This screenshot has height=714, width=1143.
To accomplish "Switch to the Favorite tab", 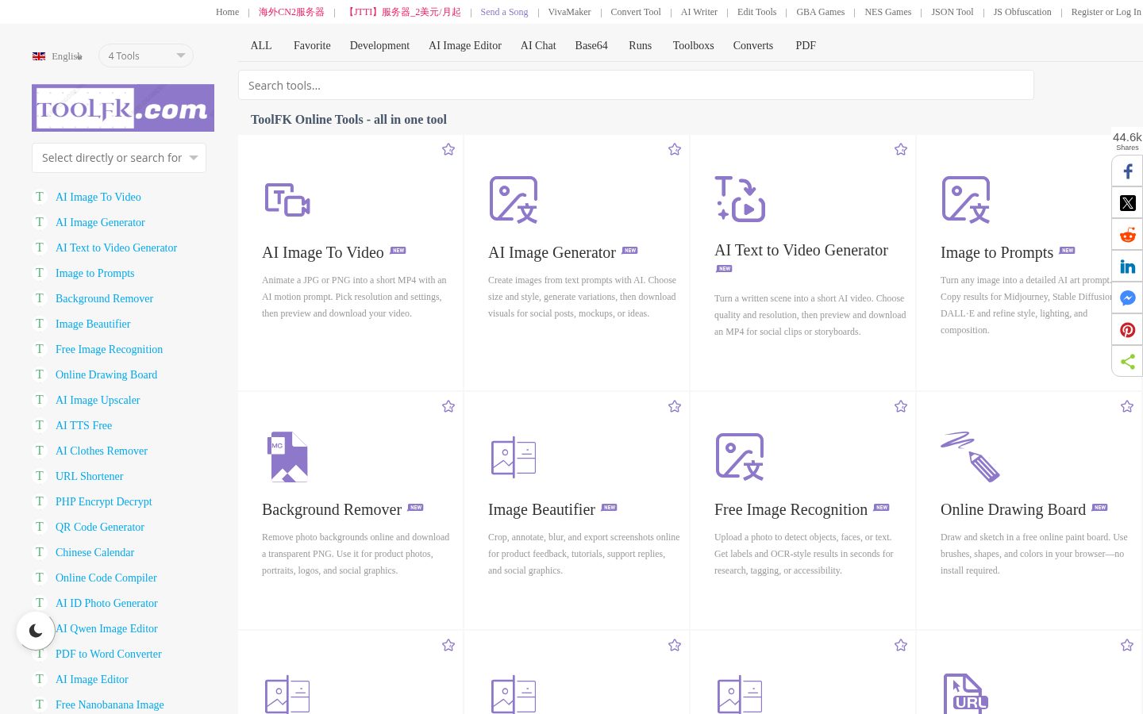I will (x=312, y=45).
